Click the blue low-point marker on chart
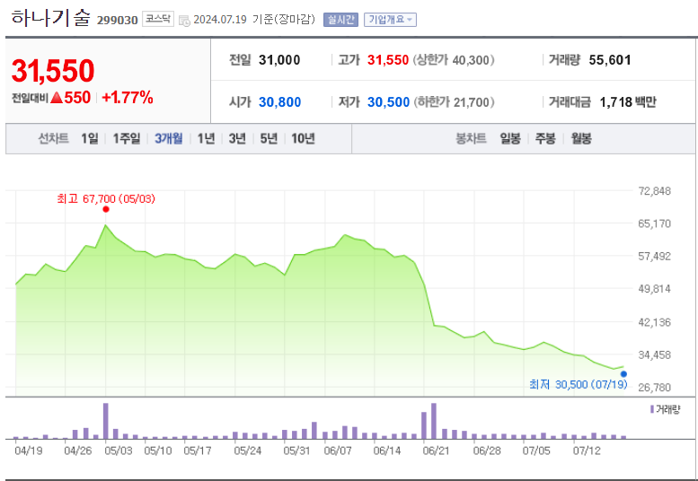 (623, 373)
